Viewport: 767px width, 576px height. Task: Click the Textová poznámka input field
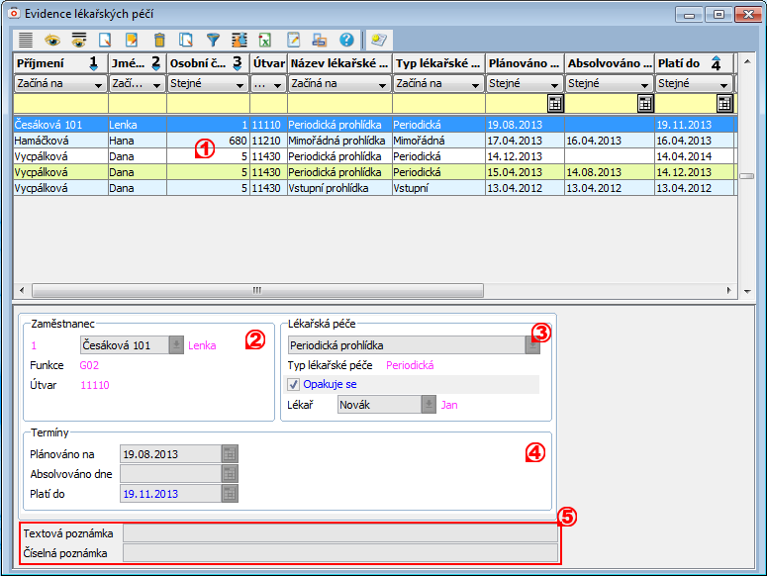click(339, 533)
